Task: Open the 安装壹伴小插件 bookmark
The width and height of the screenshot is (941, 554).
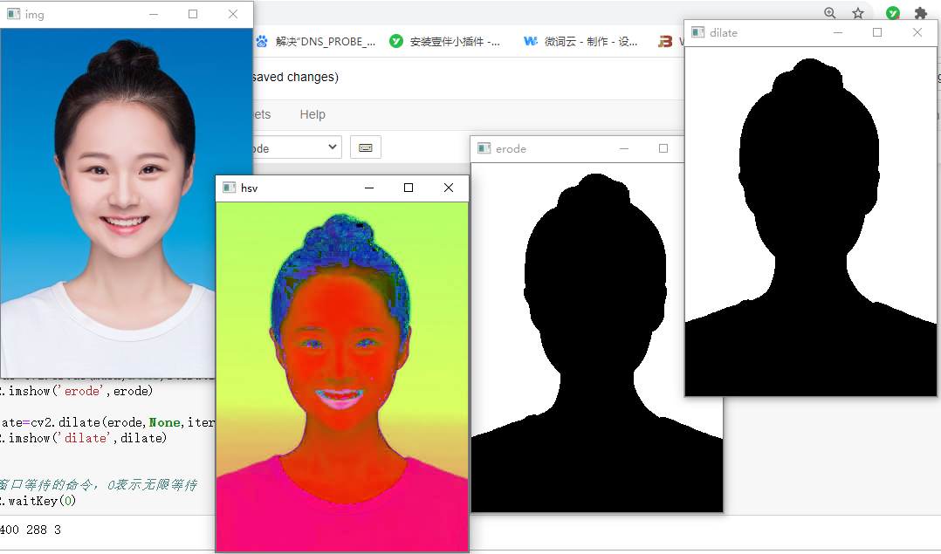Action: [444, 41]
